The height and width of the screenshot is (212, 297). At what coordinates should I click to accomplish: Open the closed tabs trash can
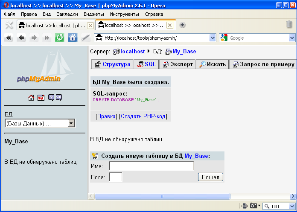click(289, 24)
